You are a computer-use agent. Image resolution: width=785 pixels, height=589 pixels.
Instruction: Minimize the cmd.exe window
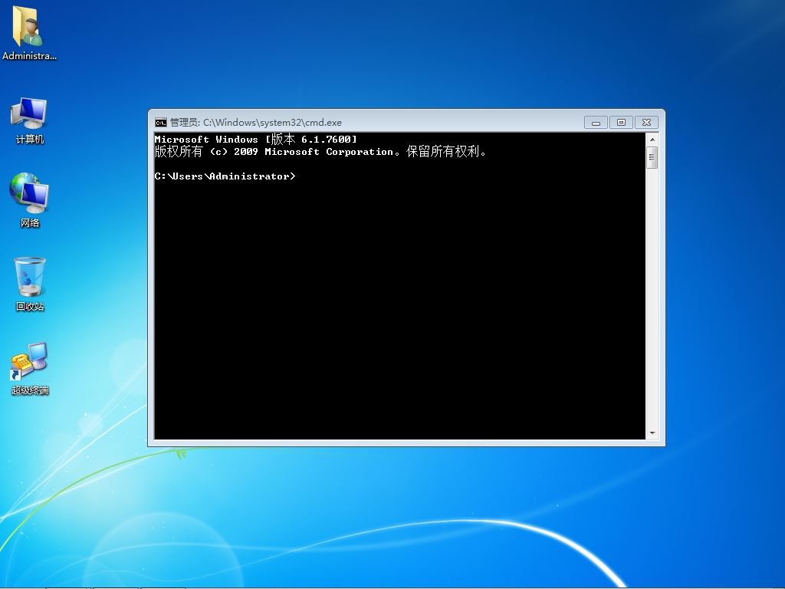pyautogui.click(x=596, y=122)
